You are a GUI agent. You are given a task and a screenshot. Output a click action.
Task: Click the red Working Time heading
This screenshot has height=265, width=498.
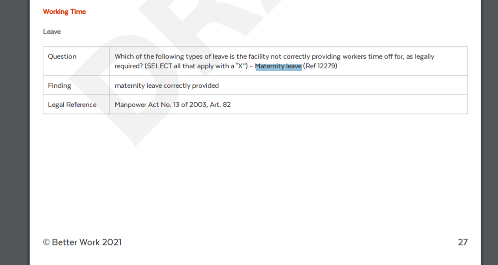[x=64, y=12]
